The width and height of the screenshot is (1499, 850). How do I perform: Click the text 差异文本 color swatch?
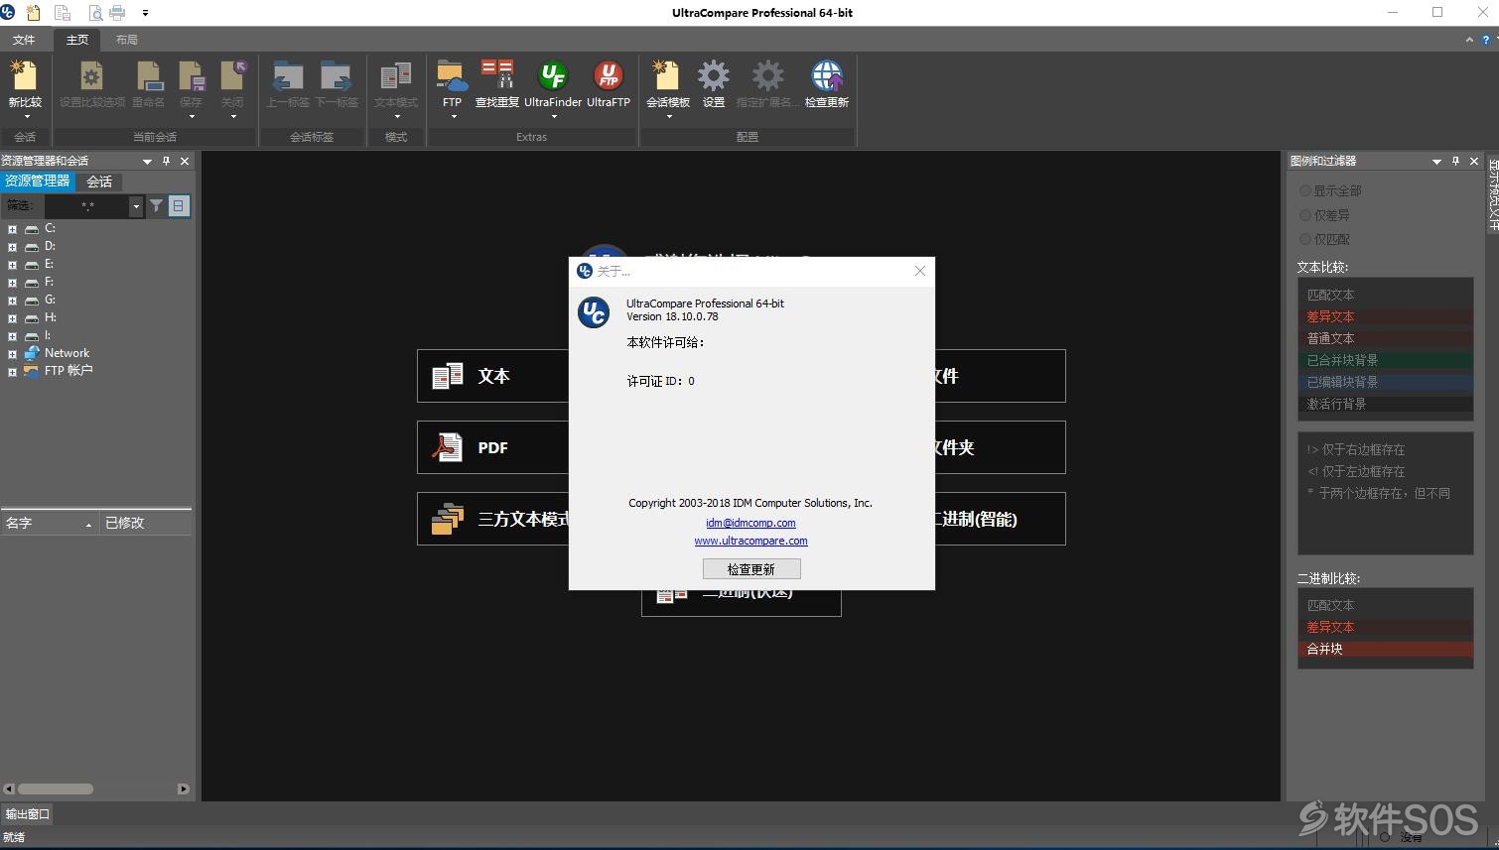[1385, 316]
